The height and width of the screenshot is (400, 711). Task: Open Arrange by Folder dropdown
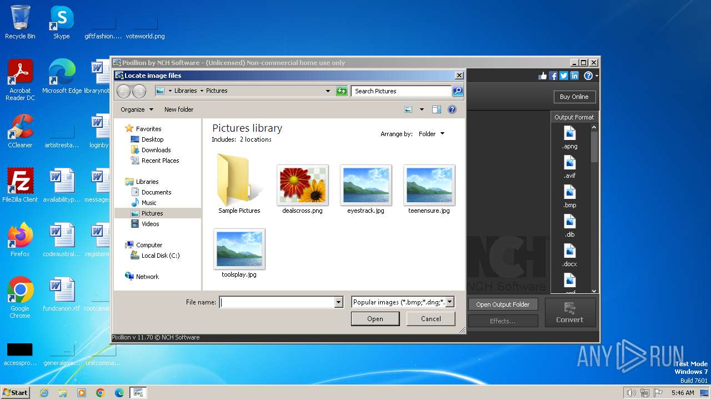(x=432, y=134)
